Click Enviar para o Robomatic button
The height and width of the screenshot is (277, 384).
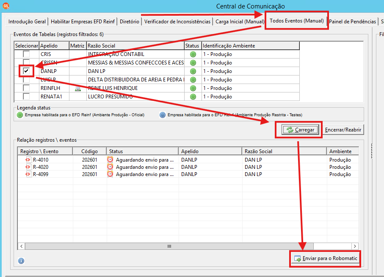click(x=326, y=258)
